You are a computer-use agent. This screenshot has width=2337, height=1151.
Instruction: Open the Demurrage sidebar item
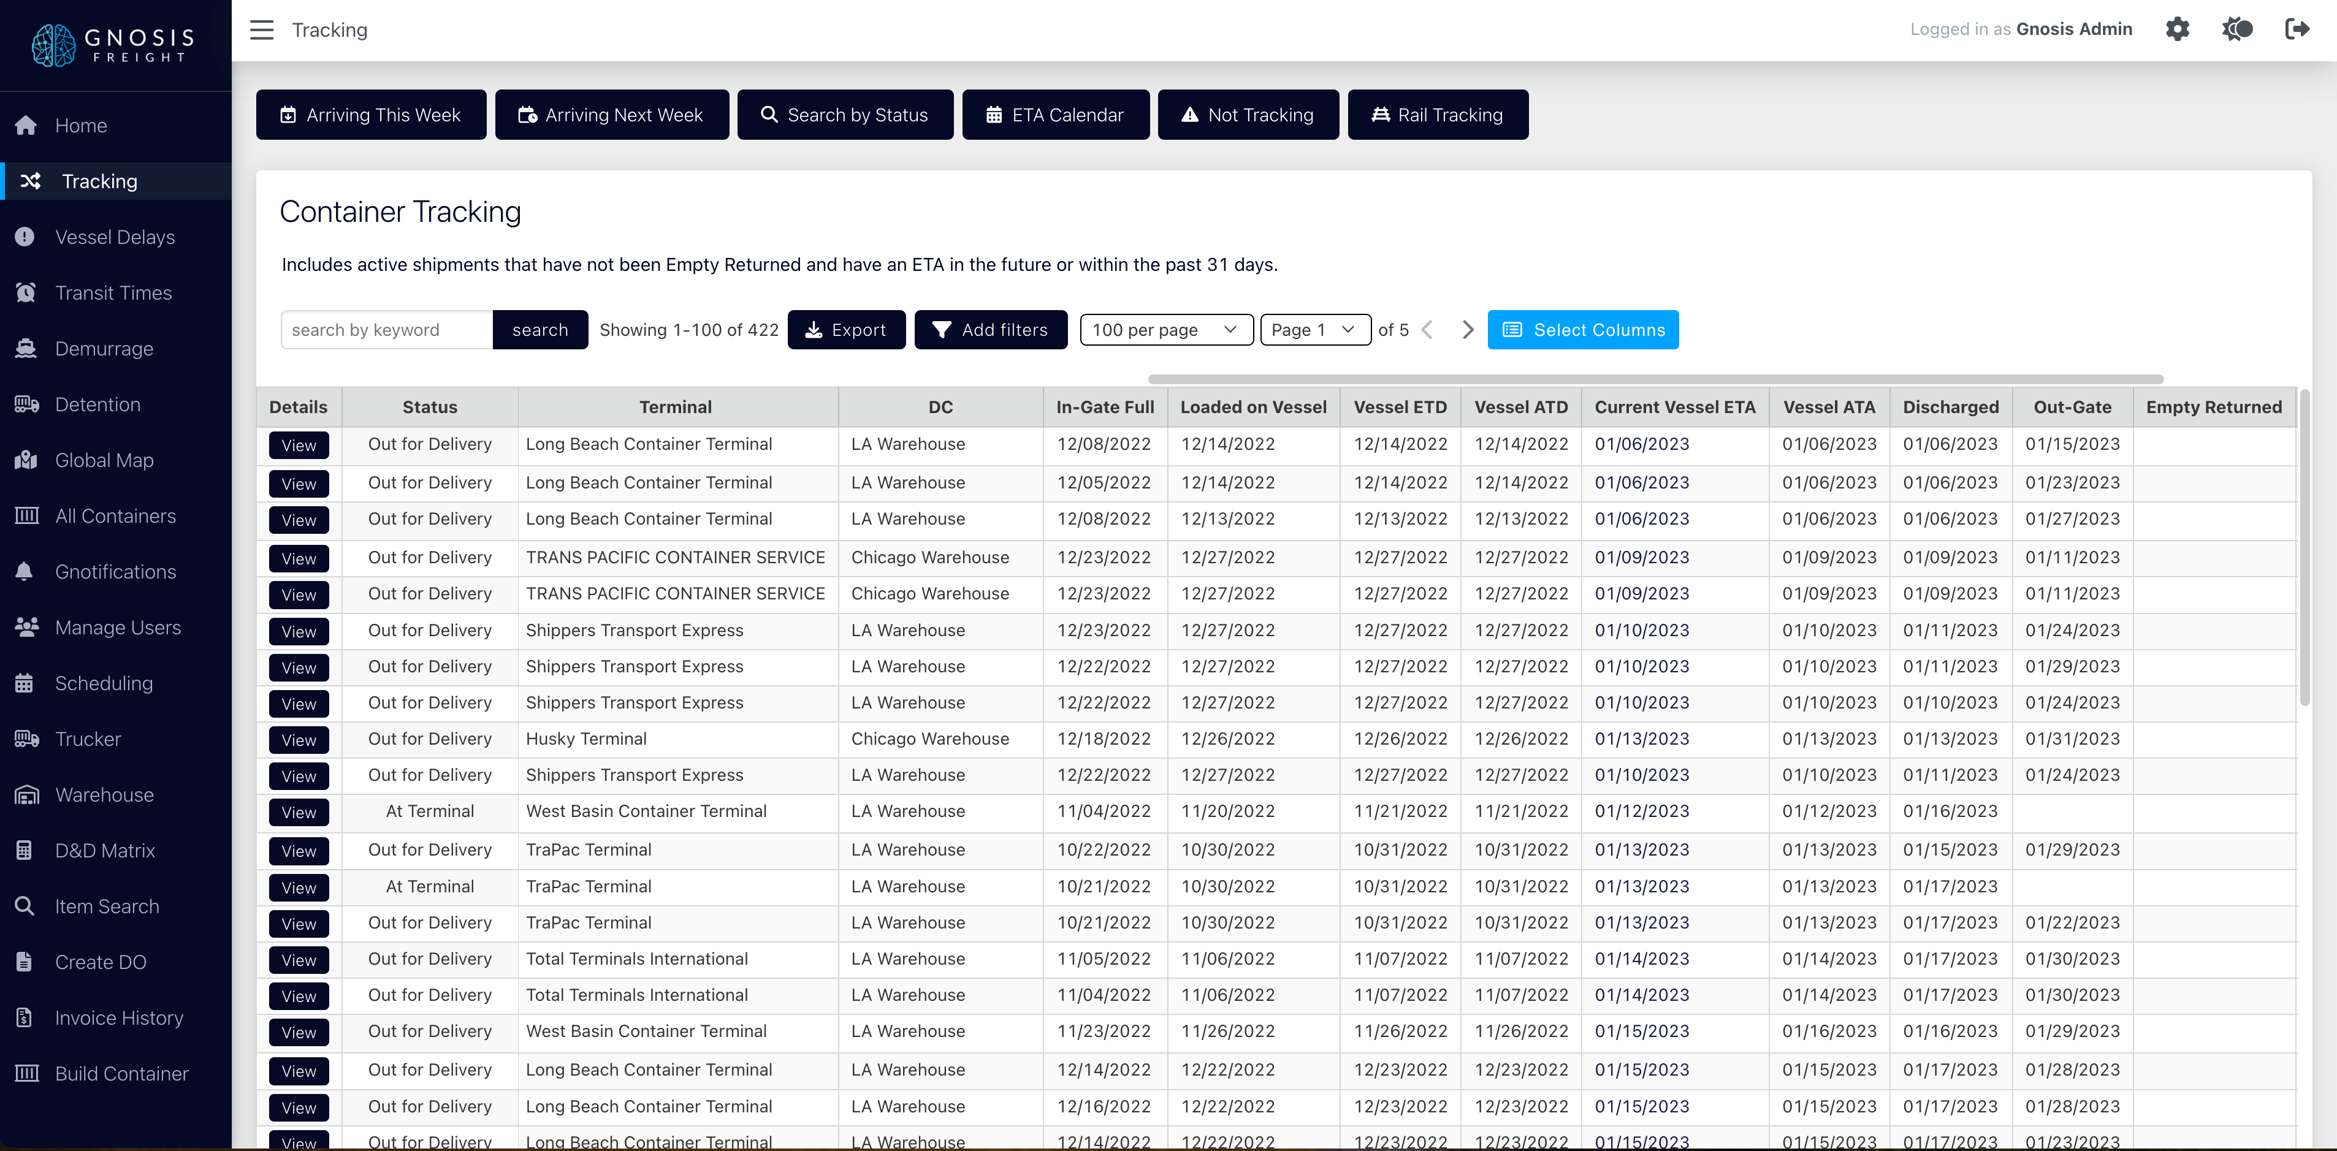pos(104,348)
